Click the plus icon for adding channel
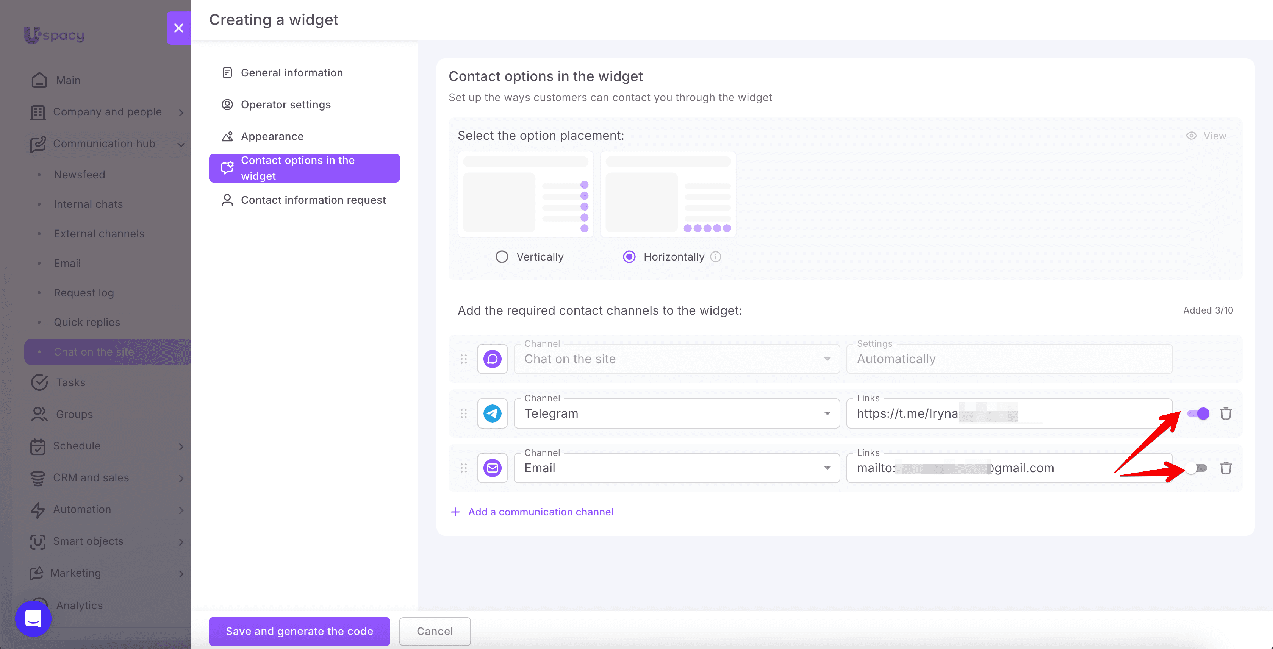 click(x=455, y=512)
